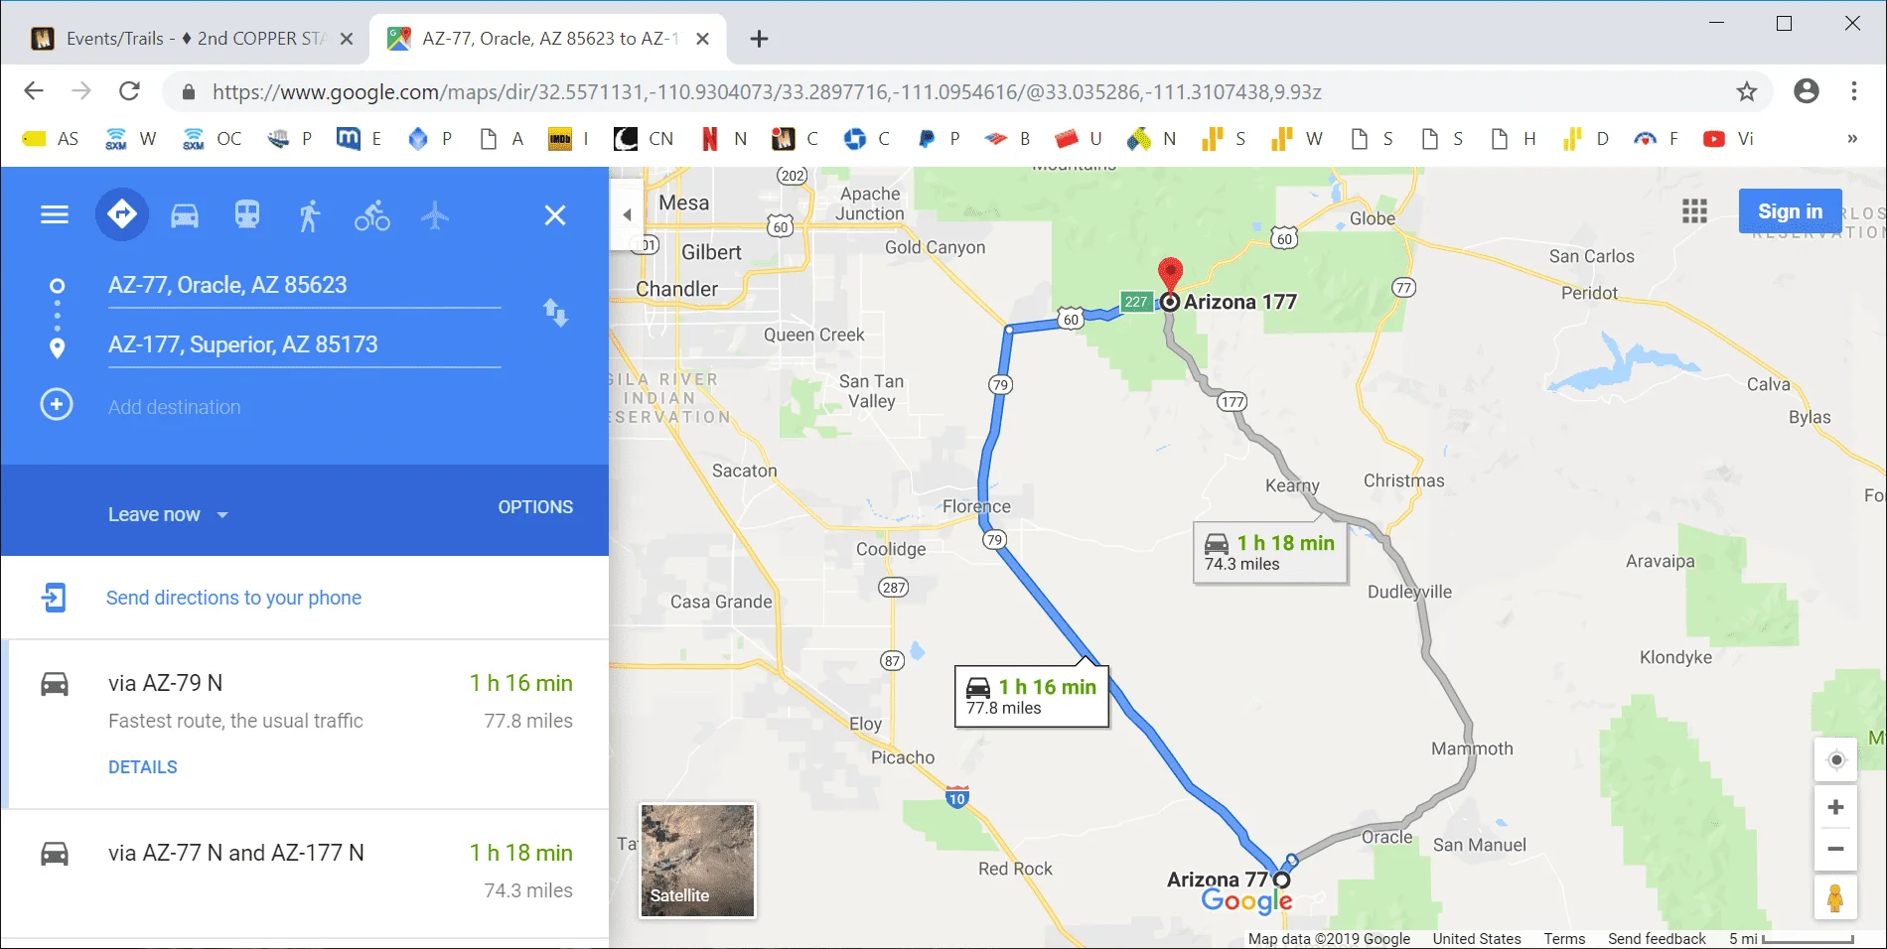Show your location on the map
This screenshot has height=949, width=1887.
(1835, 759)
